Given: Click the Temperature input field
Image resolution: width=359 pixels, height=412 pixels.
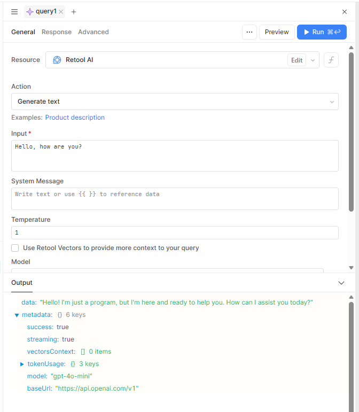Looking at the screenshot, I should point(175,232).
